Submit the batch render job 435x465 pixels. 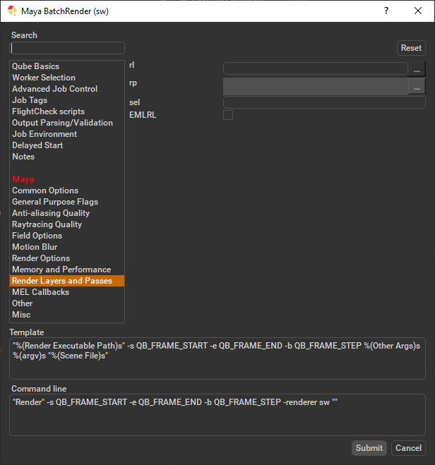[x=369, y=448]
